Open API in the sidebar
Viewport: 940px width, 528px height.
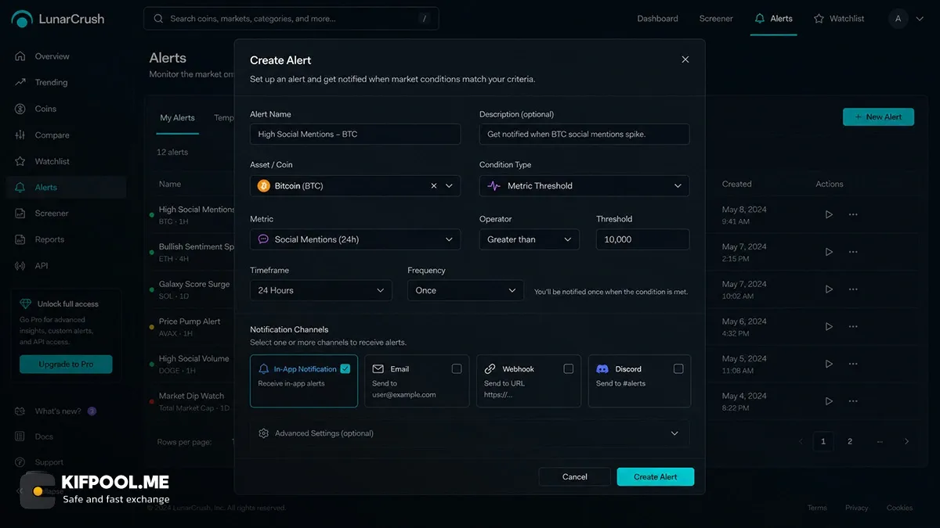point(42,266)
